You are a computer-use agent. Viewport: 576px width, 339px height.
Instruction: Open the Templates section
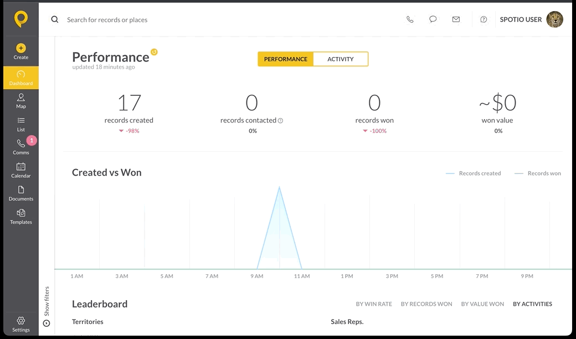pyautogui.click(x=21, y=217)
